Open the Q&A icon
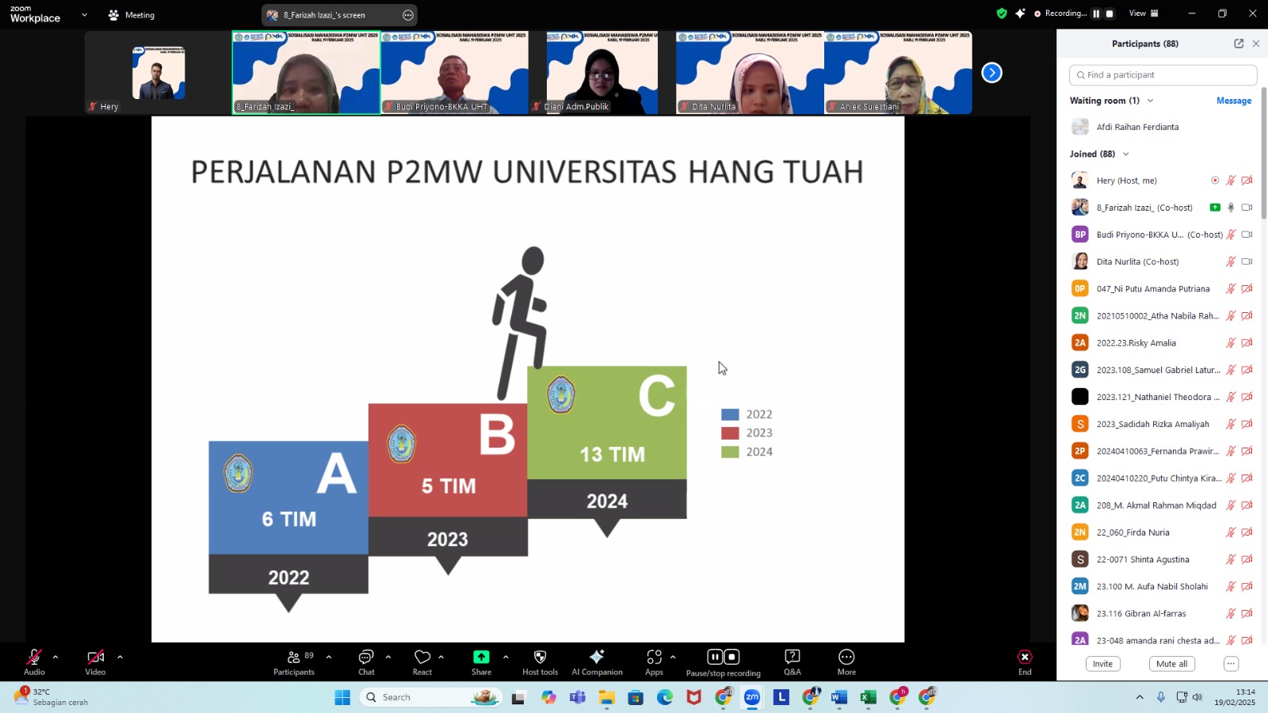The image size is (1268, 713). 792,658
